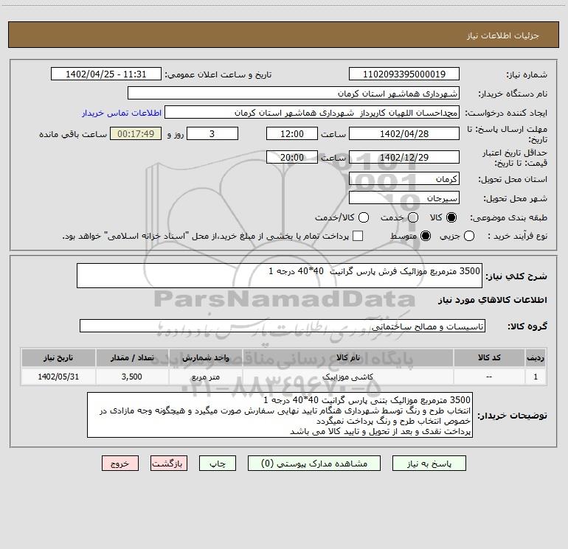Click the goods group field تاسیسات و مصالح ساختمانی
The width and height of the screenshot is (568, 549).
click(283, 326)
